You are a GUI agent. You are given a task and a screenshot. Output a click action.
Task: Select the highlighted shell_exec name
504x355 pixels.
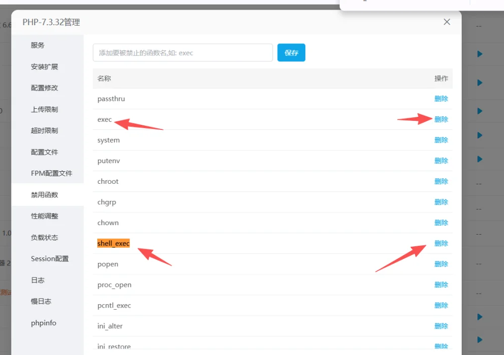[x=113, y=244]
